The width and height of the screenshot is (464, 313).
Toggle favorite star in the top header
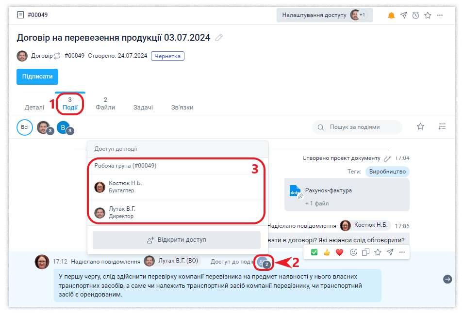pos(428,16)
